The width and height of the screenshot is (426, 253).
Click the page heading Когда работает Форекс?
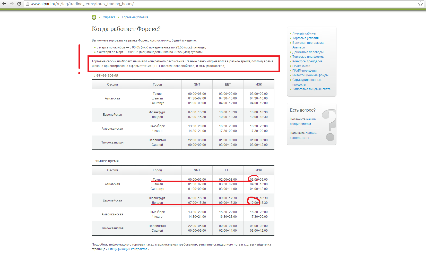click(126, 29)
